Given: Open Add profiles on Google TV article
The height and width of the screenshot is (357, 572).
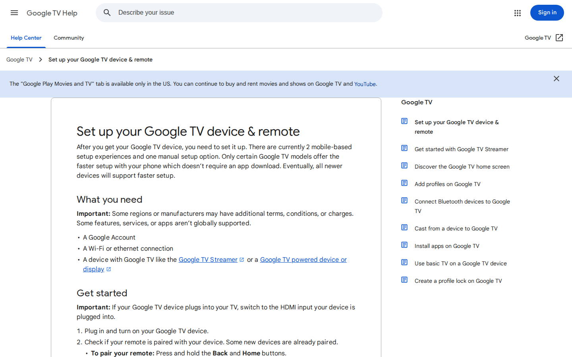Looking at the screenshot, I should coord(448,184).
